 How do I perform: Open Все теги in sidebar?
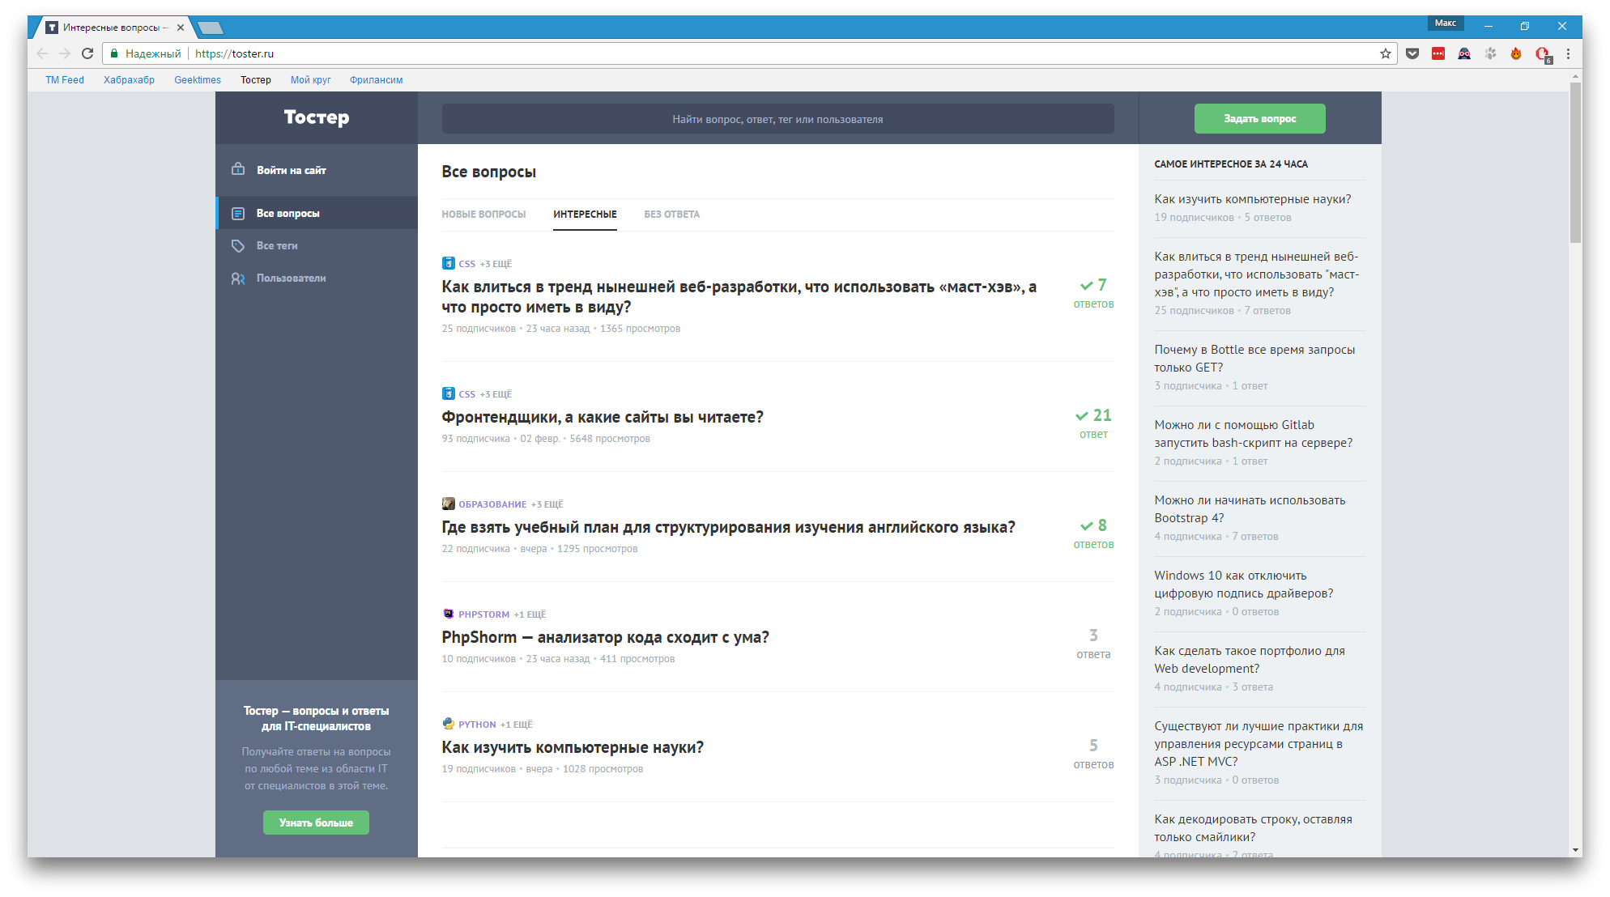coord(276,245)
